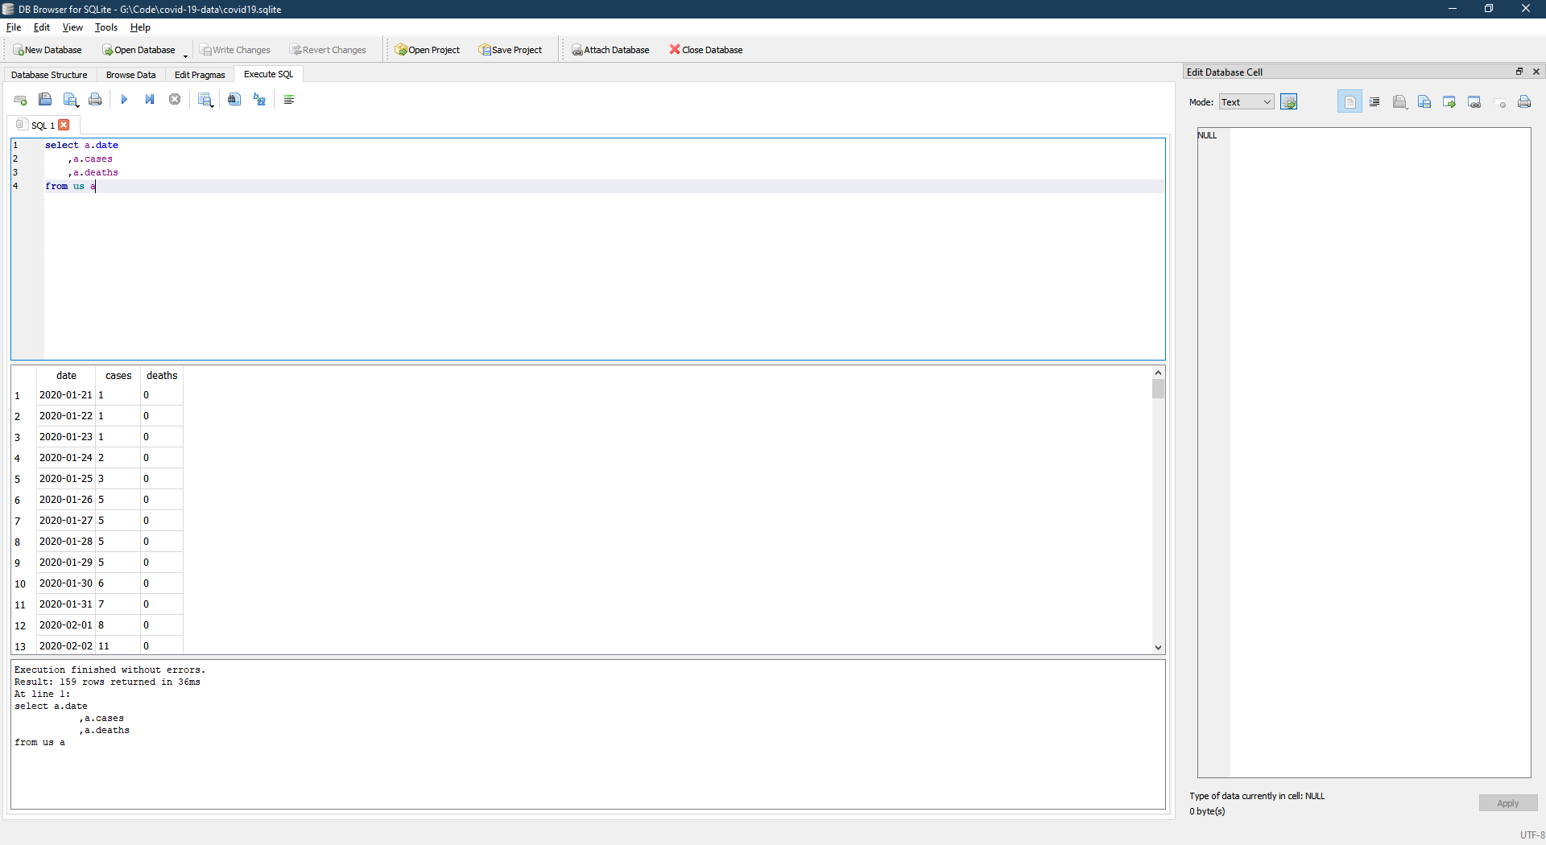Expand save options for SQL file
This screenshot has width=1546, height=845.
click(76, 107)
